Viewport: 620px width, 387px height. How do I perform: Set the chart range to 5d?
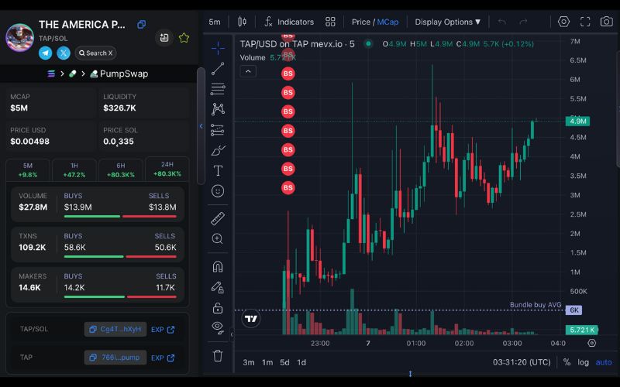(x=284, y=362)
